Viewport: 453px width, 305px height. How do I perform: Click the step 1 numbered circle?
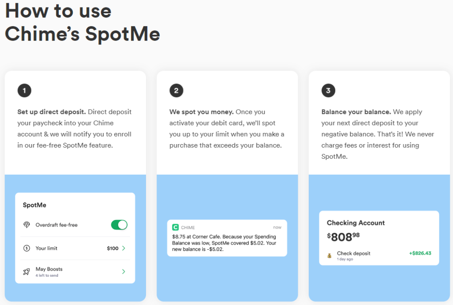24,91
